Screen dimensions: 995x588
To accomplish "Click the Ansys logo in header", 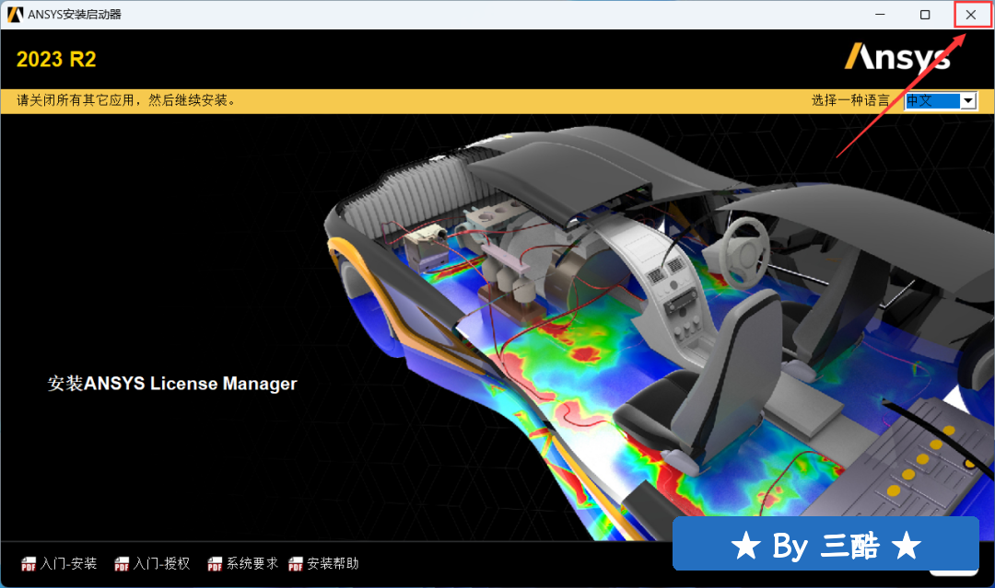I will [x=897, y=58].
